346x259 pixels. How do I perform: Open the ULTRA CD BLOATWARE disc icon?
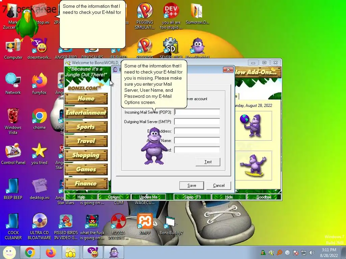[40, 226]
